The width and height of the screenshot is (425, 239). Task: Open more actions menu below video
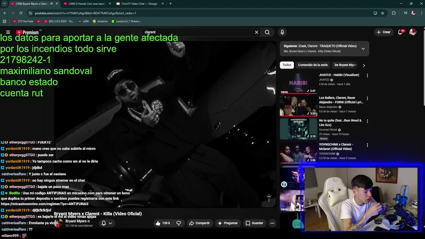pos(272,223)
